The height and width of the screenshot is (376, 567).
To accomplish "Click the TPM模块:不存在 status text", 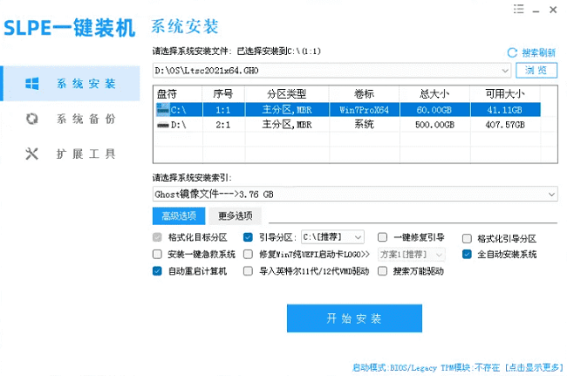I will [x=470, y=367].
